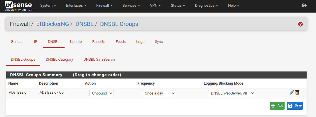The image size is (316, 117).
Task: Follow the pfBlockerNG breadcrumb link
Action: point(53,24)
